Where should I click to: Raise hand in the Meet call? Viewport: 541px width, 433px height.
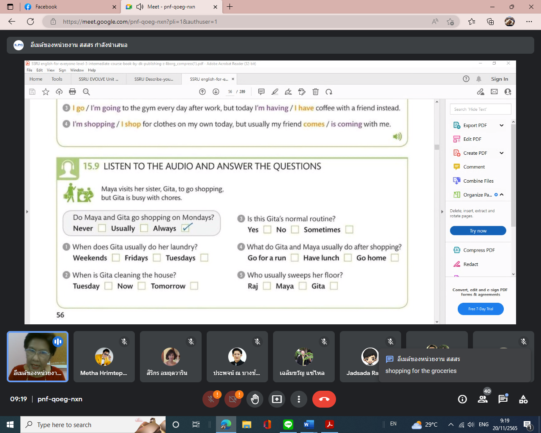[255, 399]
